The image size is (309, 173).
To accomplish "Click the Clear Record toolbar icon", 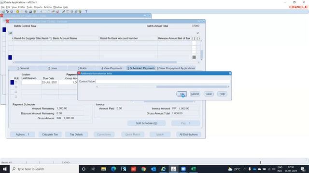I will [x=53, y=12].
